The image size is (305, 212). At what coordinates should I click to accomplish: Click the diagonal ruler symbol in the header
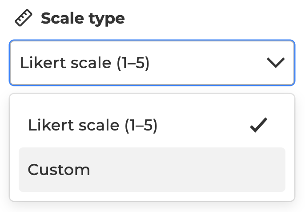coord(24,18)
